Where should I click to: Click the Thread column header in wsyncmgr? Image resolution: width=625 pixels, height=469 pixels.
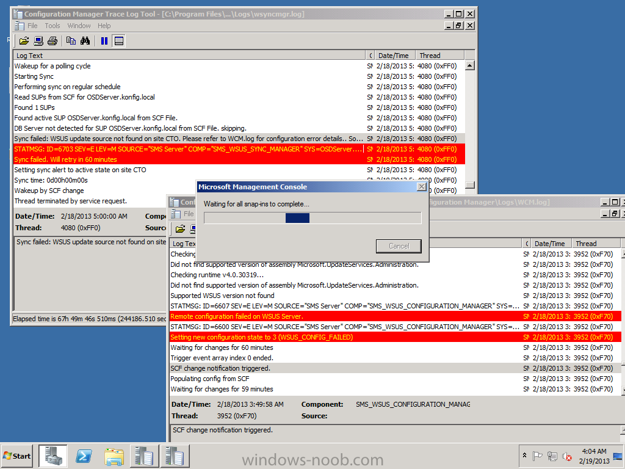(x=439, y=56)
